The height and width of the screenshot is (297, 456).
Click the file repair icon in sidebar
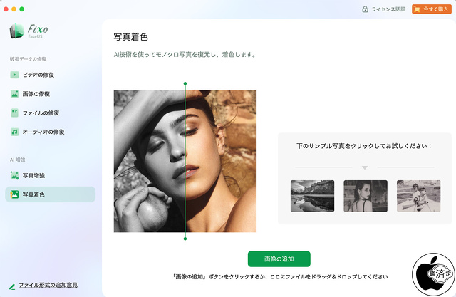[x=14, y=113]
